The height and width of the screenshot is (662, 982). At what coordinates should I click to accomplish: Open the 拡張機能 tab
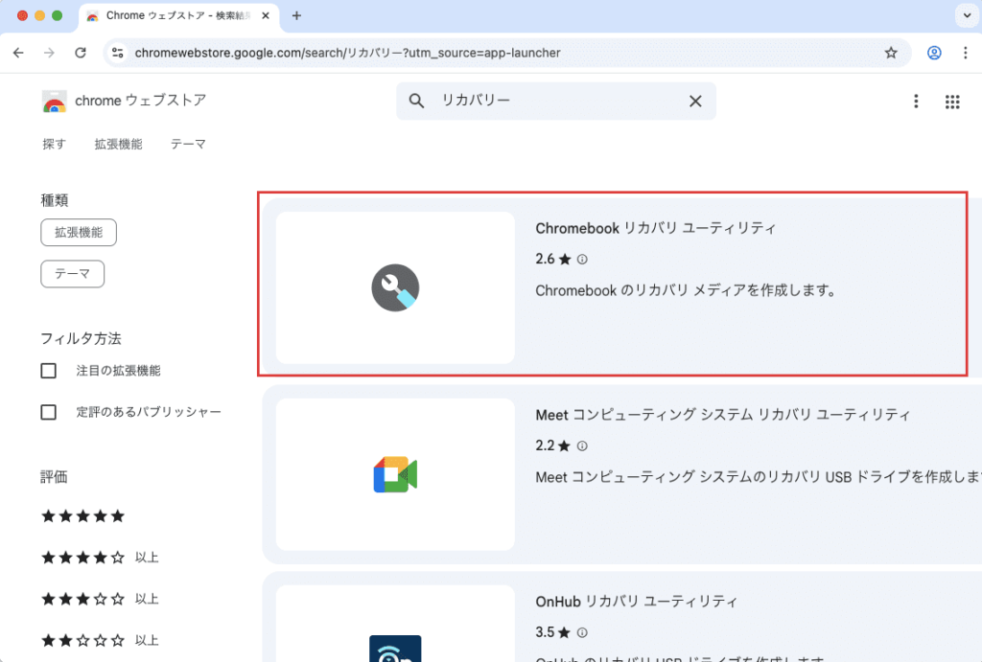[118, 144]
